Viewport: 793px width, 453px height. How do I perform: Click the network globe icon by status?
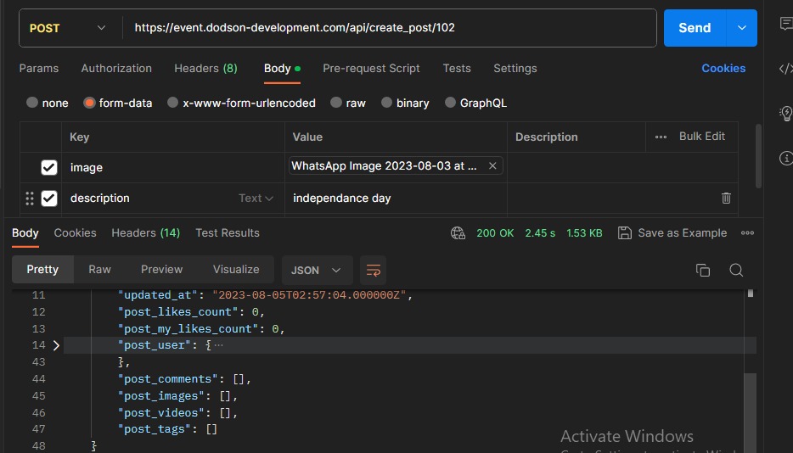coord(458,232)
